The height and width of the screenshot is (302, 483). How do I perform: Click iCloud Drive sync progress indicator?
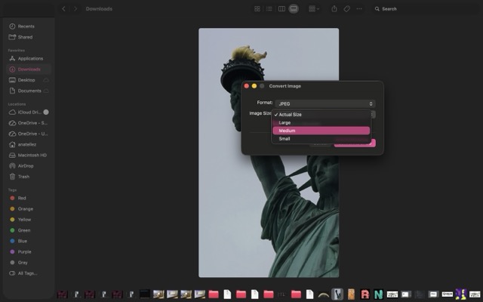(x=46, y=112)
